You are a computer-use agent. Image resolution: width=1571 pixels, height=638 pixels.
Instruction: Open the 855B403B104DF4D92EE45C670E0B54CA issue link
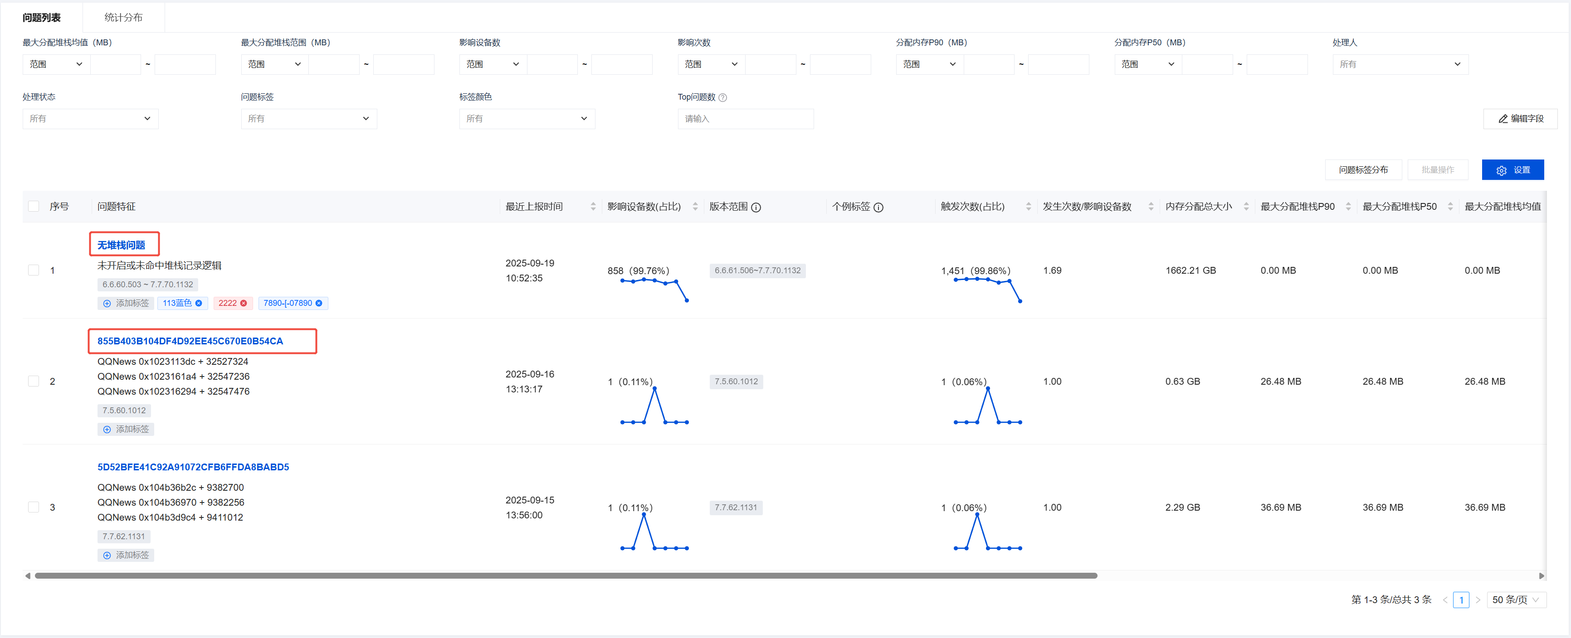pyautogui.click(x=190, y=341)
